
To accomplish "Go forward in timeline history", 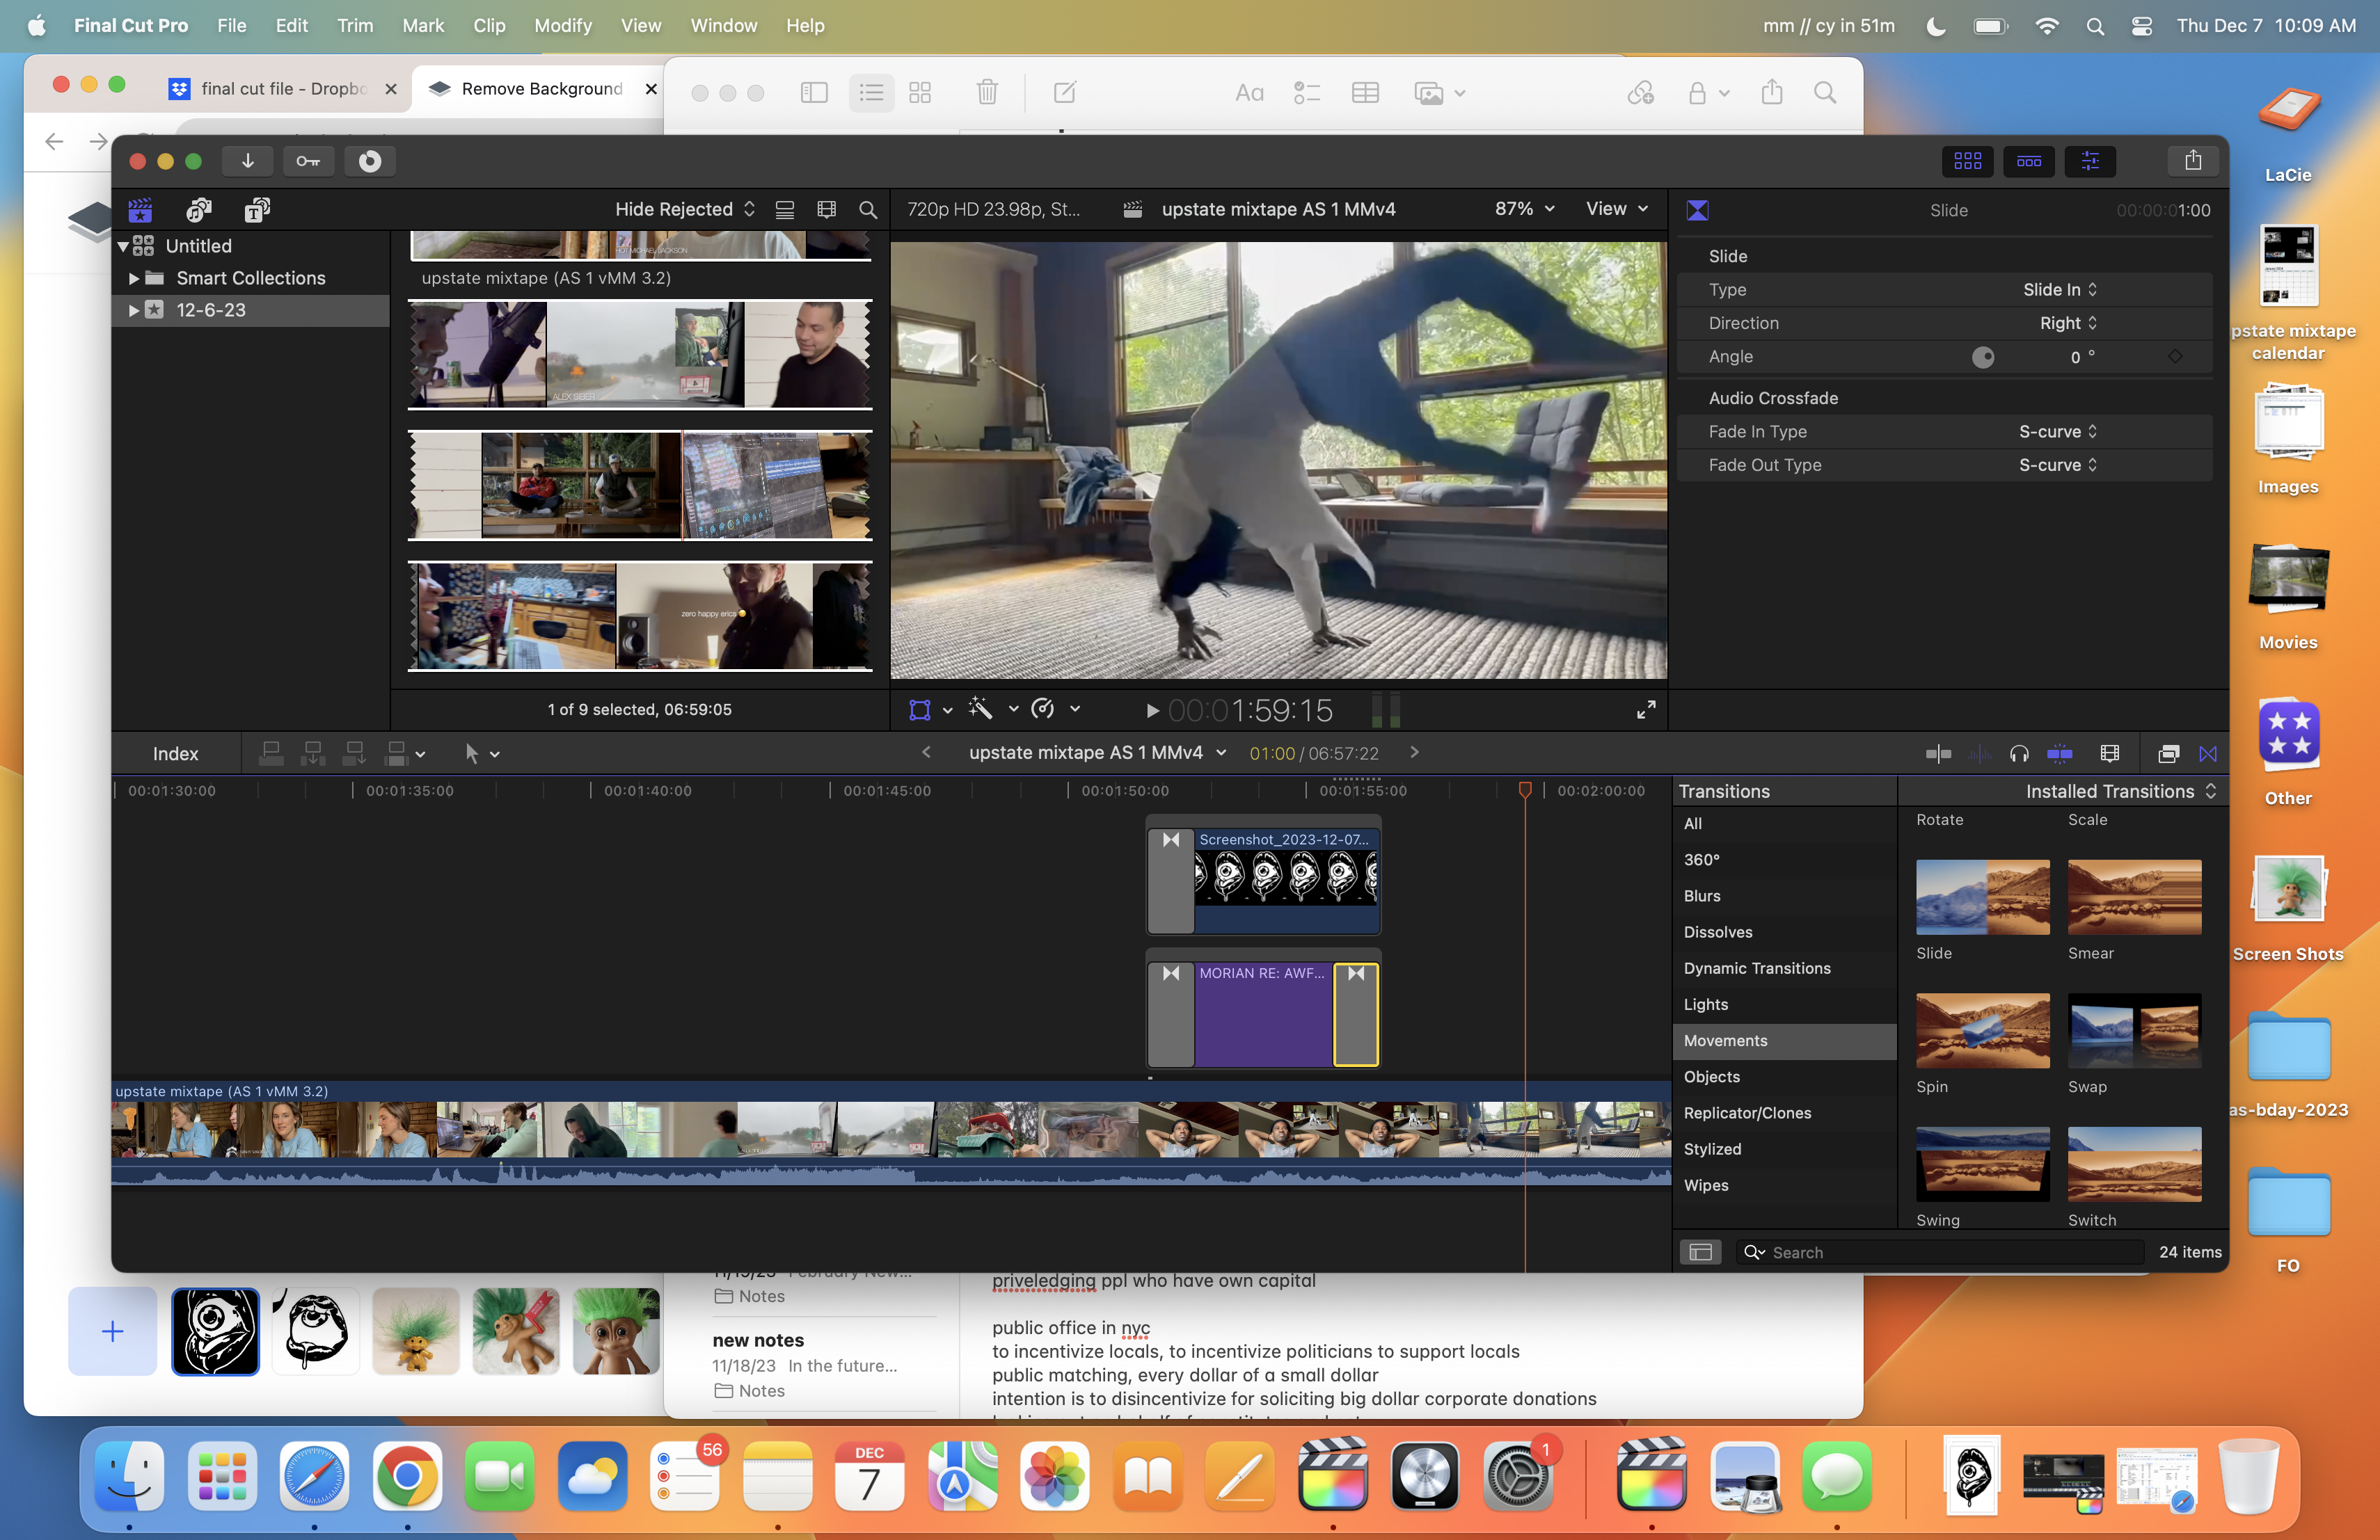I will [1414, 753].
